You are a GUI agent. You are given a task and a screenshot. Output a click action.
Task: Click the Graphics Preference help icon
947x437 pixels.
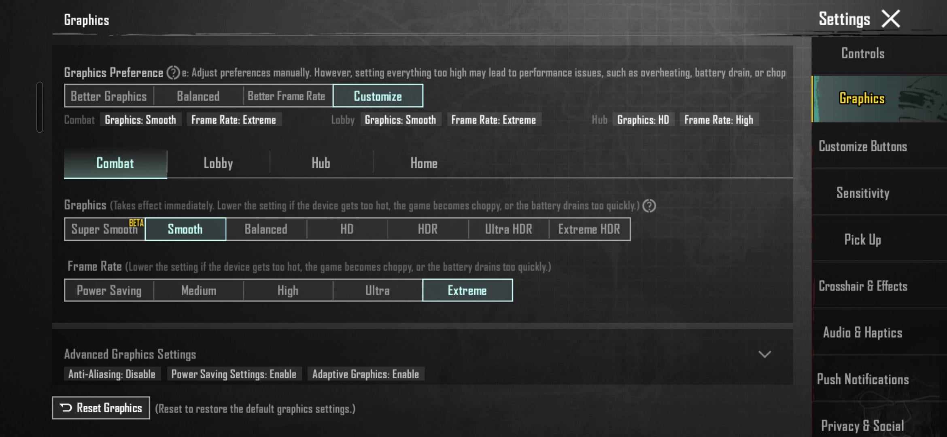173,73
